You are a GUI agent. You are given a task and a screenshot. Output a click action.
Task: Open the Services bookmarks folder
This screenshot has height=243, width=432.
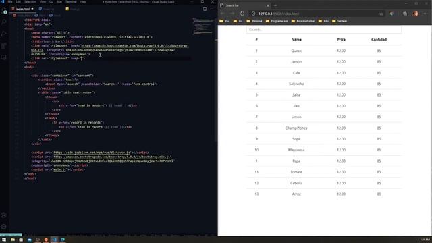pyautogui.click(x=340, y=21)
